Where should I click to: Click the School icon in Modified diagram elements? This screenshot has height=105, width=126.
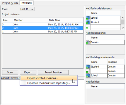pyautogui.click(x=88, y=76)
